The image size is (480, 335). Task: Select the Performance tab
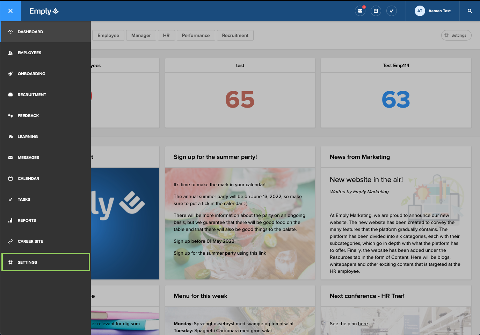click(x=196, y=35)
